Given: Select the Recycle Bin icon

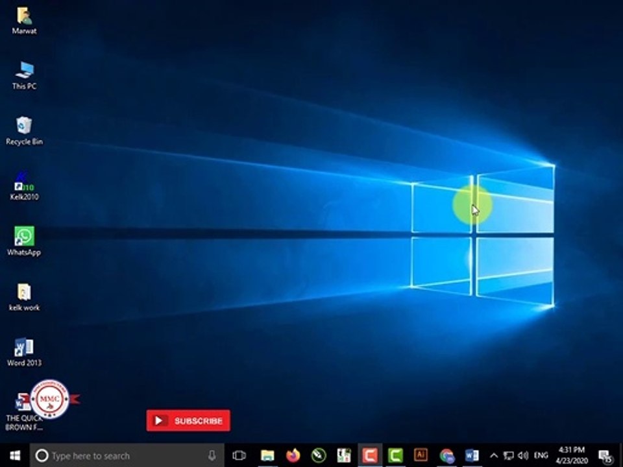Looking at the screenshot, I should pos(24,131).
